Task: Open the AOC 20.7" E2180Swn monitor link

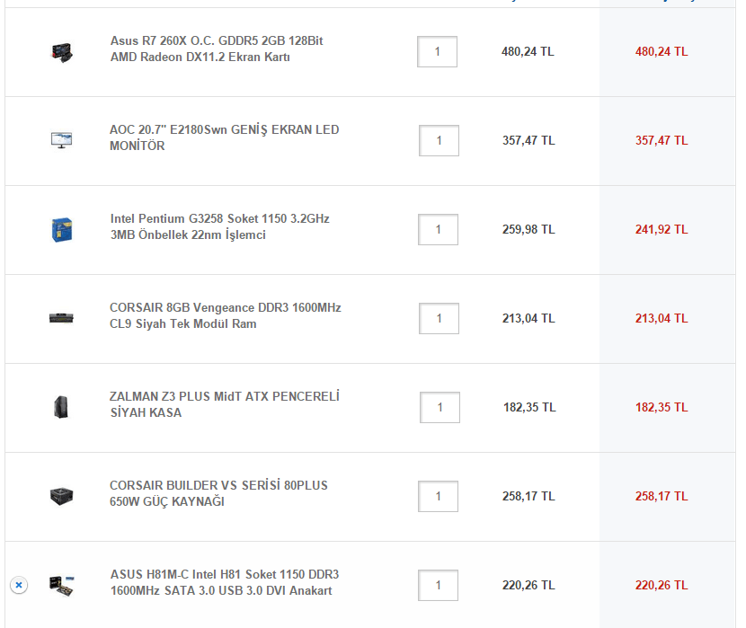Action: [x=224, y=138]
